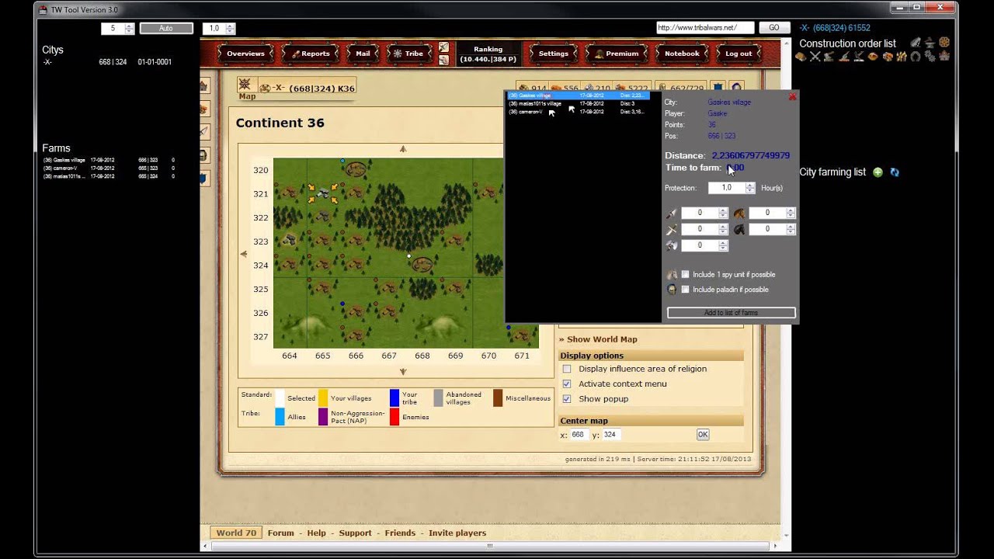
Task: Click the OK button for Center map
Action: click(x=703, y=435)
